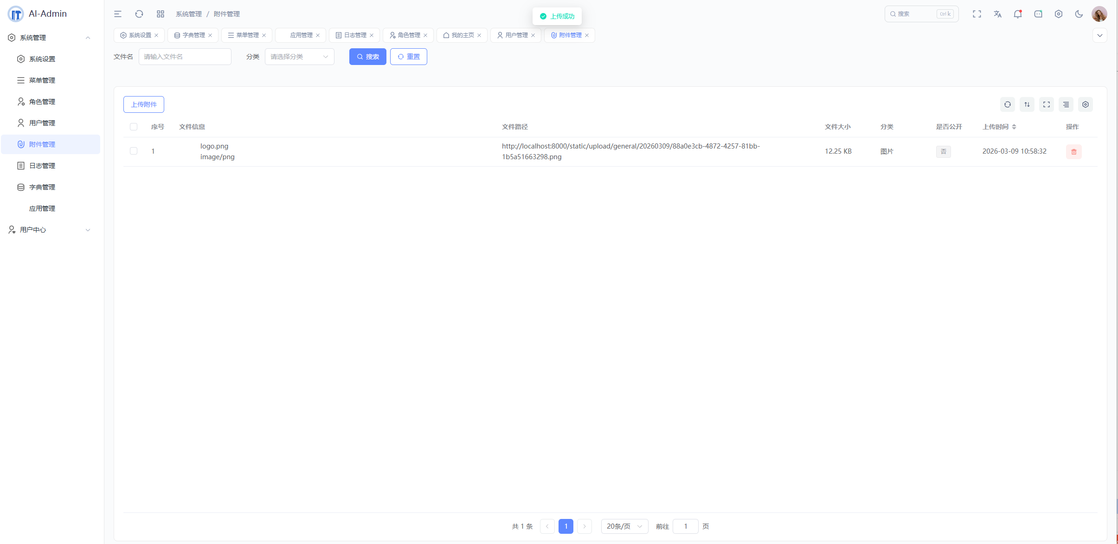Go to the next page
Image resolution: width=1118 pixels, height=544 pixels.
coord(585,526)
